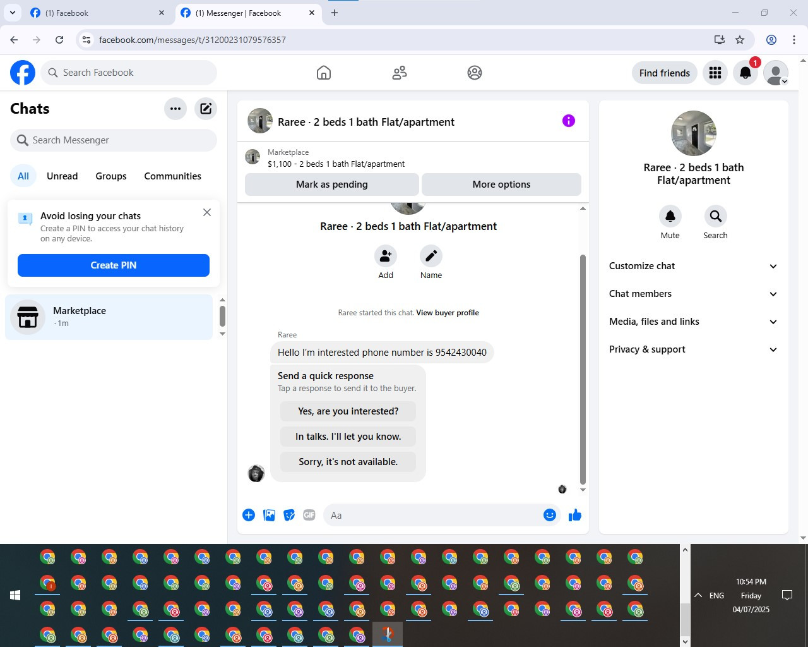Open the Groups icon in top bar
Screen dimensions: 808x647
[x=475, y=73]
